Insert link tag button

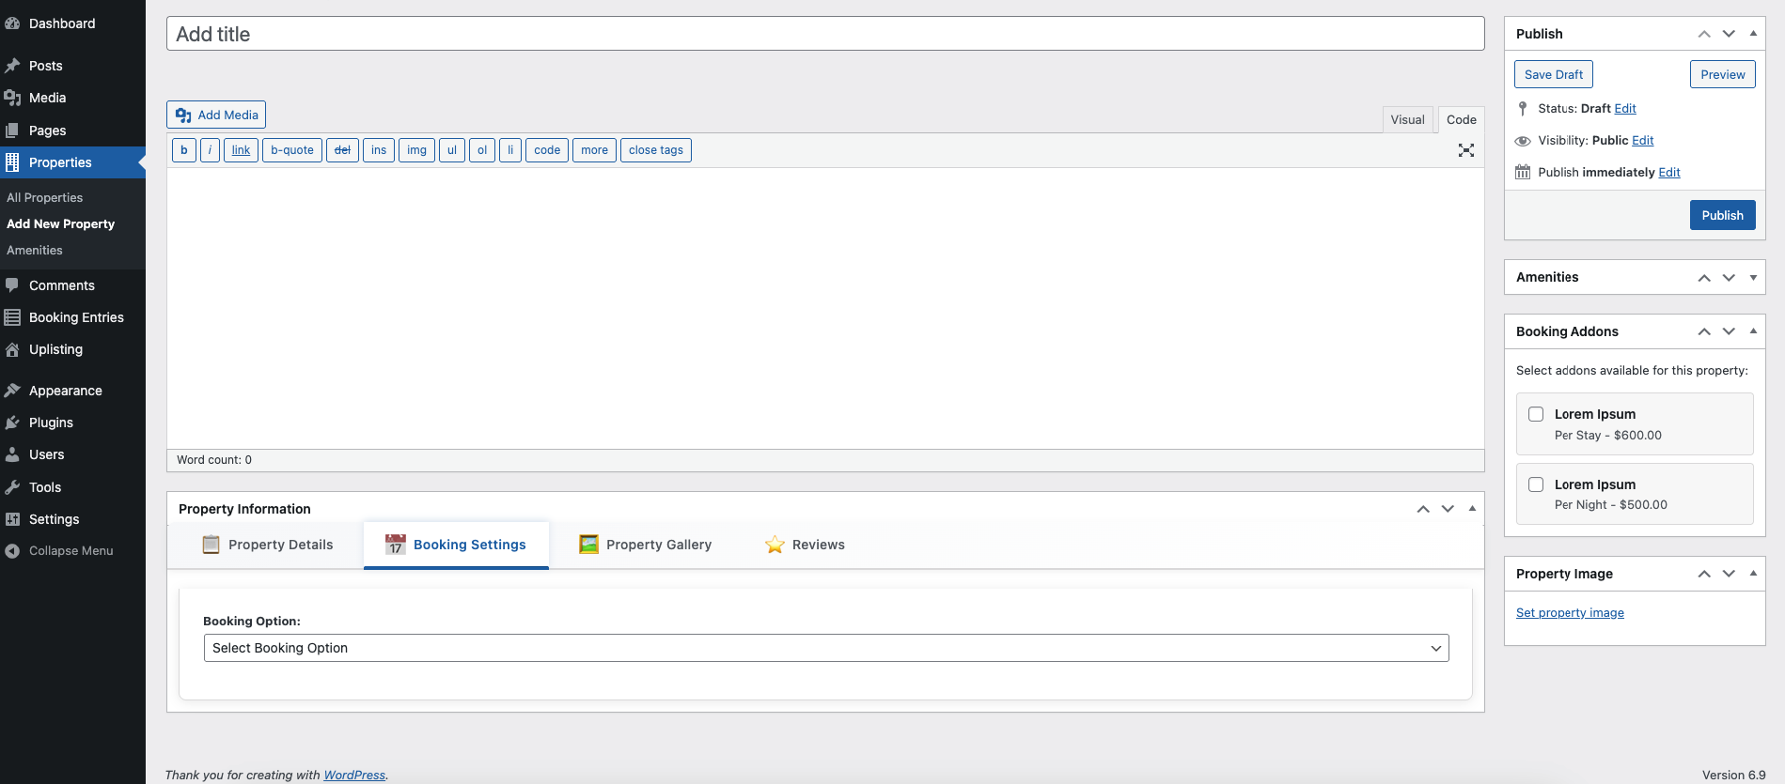point(241,150)
